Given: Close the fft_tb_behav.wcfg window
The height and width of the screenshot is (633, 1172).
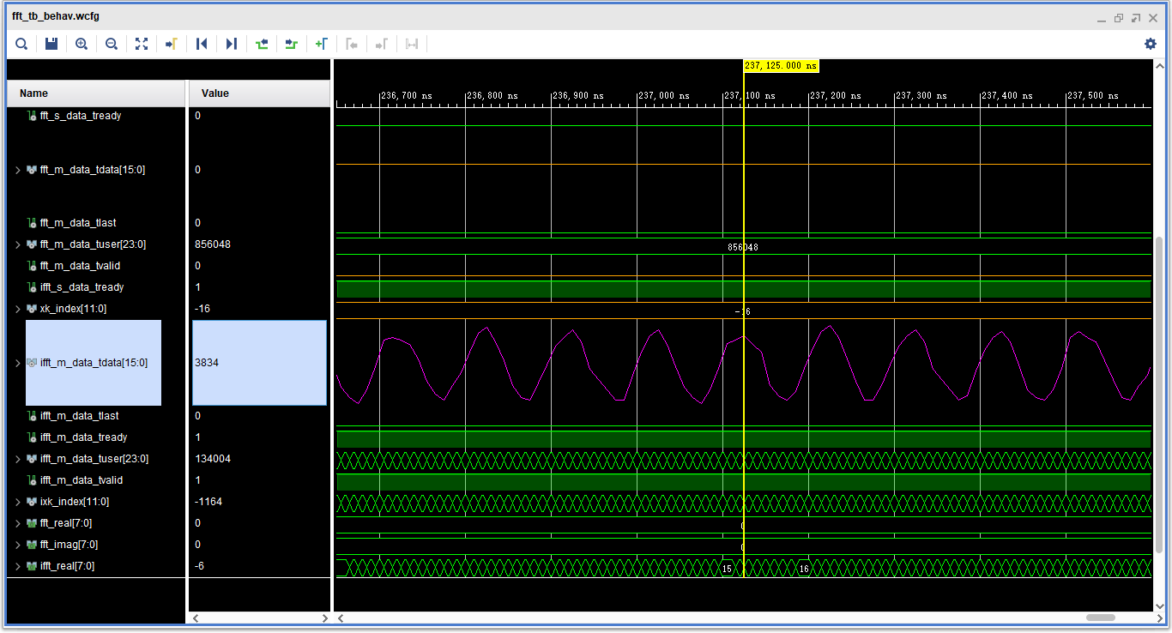Looking at the screenshot, I should (1153, 17).
